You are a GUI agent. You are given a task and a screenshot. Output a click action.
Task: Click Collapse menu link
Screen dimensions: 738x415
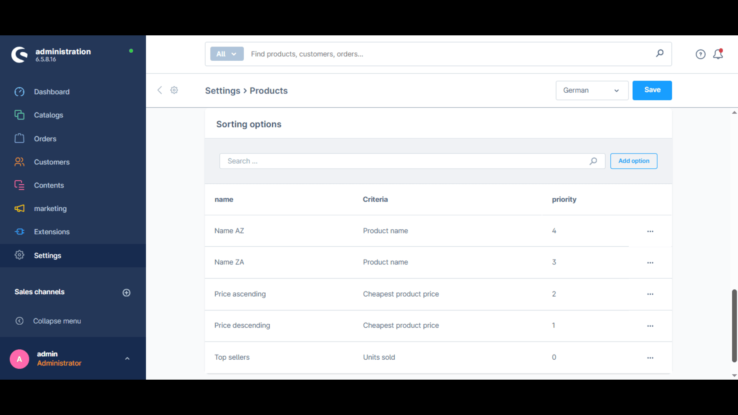pyautogui.click(x=57, y=321)
